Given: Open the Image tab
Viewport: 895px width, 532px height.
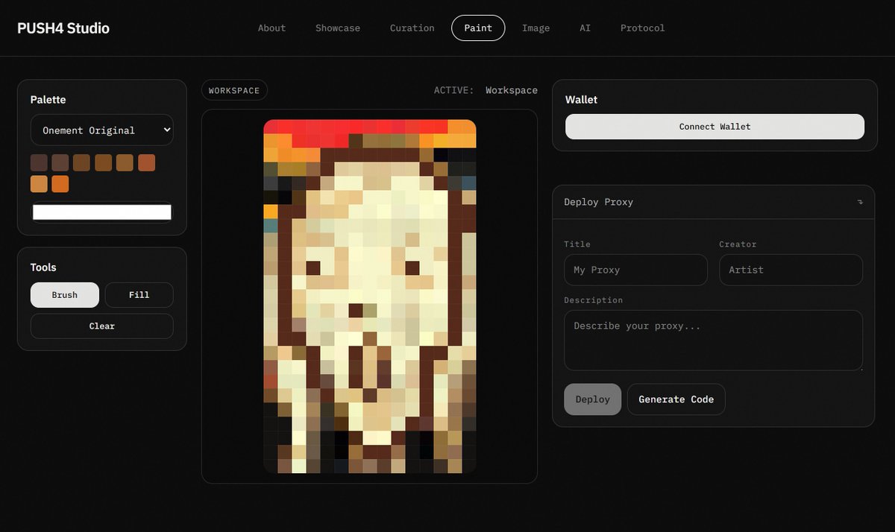Looking at the screenshot, I should 536,28.
